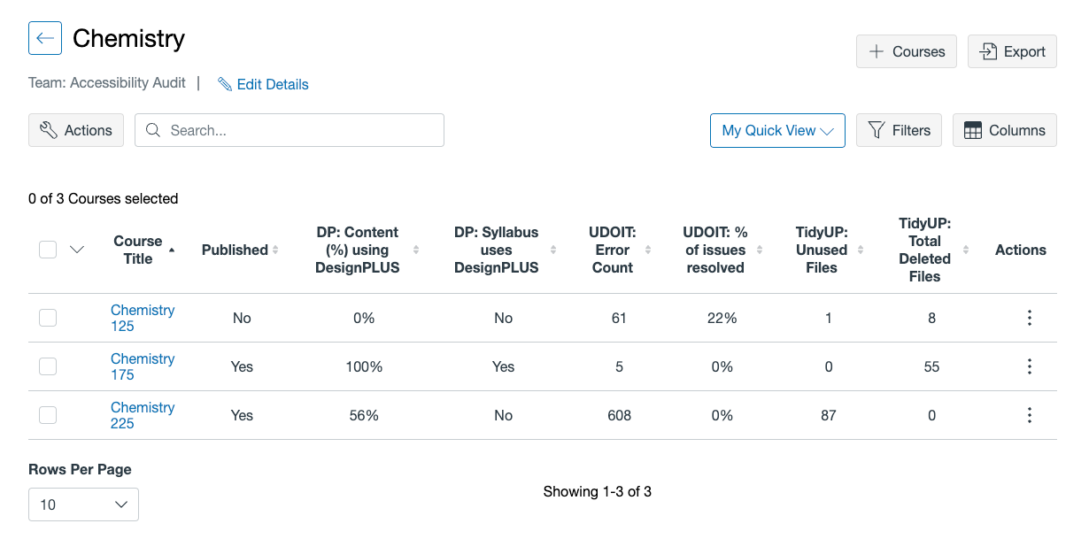Open the Chemistry 225 course link
The height and width of the screenshot is (539, 1089).
pyautogui.click(x=142, y=415)
